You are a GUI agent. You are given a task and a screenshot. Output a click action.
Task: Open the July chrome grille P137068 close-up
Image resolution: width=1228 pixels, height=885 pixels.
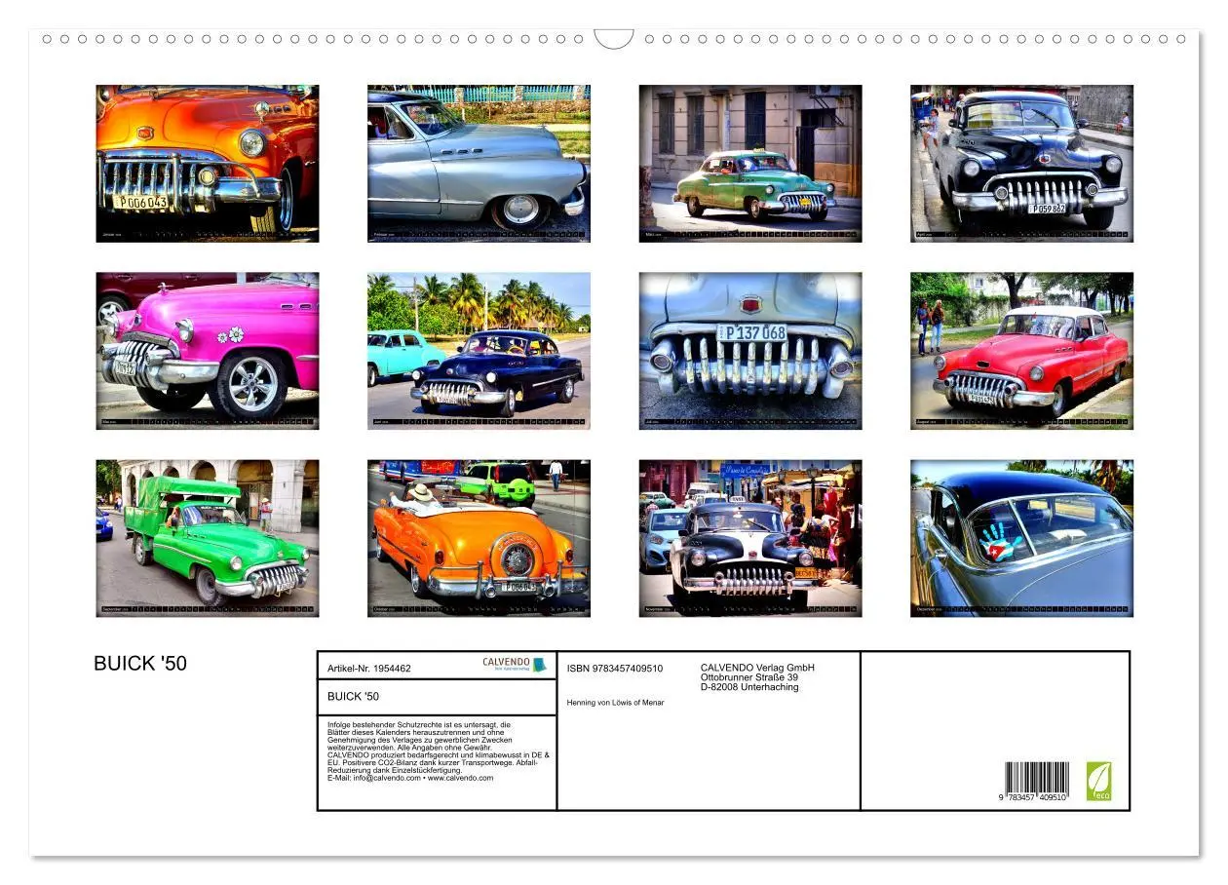click(x=750, y=351)
